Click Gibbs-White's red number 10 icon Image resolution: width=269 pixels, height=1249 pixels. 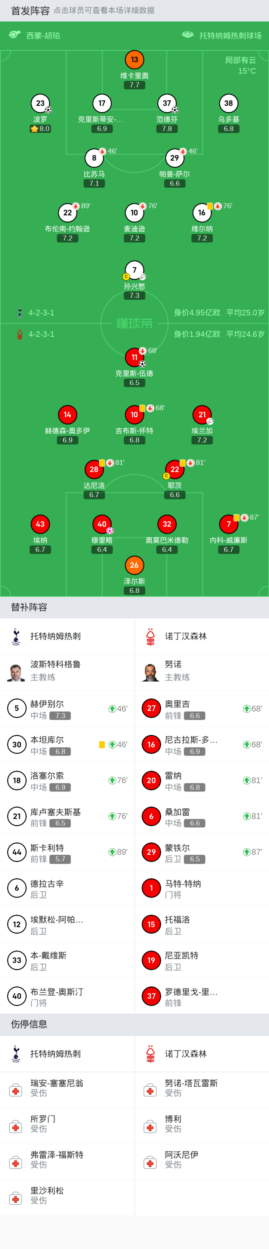click(134, 414)
